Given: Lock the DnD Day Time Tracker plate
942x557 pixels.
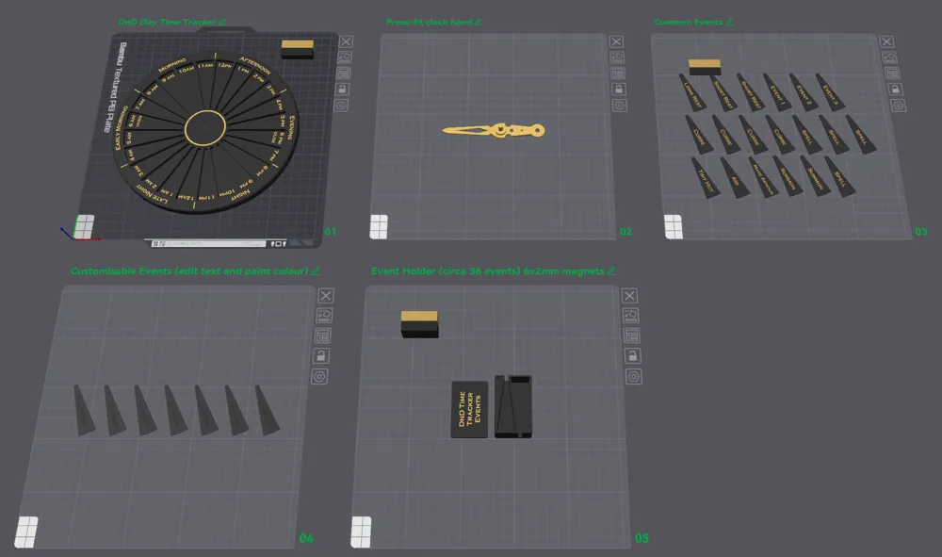Looking at the screenshot, I should 347,89.
